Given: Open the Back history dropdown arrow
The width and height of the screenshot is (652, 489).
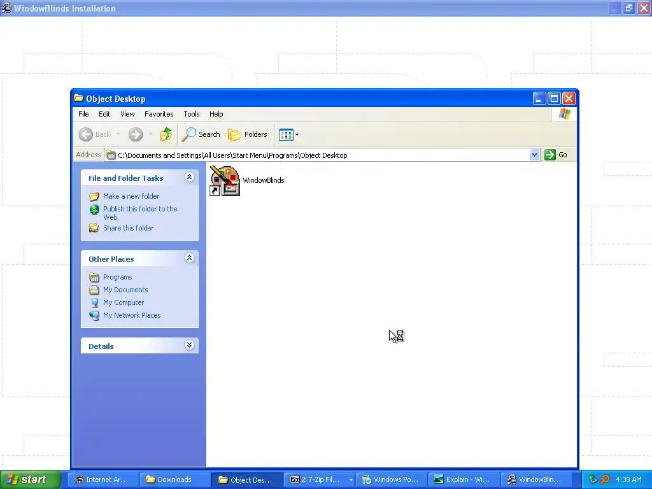Looking at the screenshot, I should (x=118, y=134).
